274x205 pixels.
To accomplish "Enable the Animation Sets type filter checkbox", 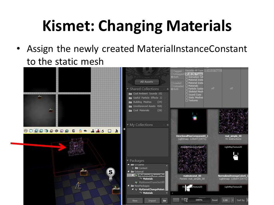I will coord(187,77).
